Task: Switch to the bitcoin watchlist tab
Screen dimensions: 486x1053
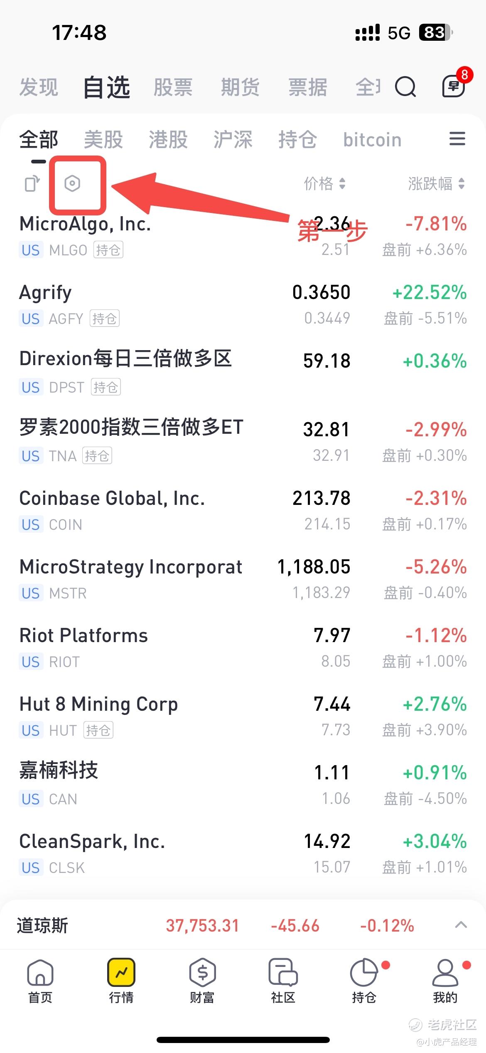Action: 372,140
